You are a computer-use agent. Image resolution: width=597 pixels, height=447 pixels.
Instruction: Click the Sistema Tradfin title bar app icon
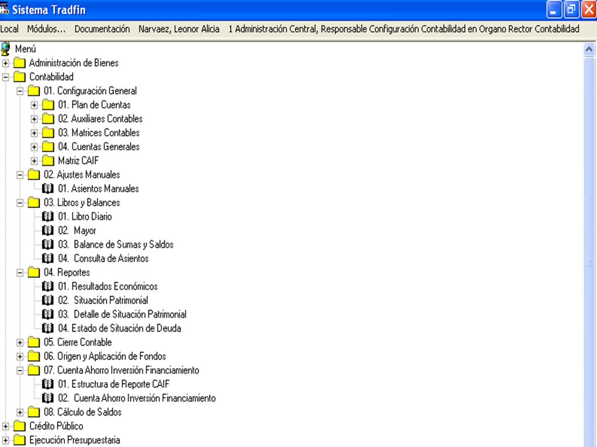5,8
